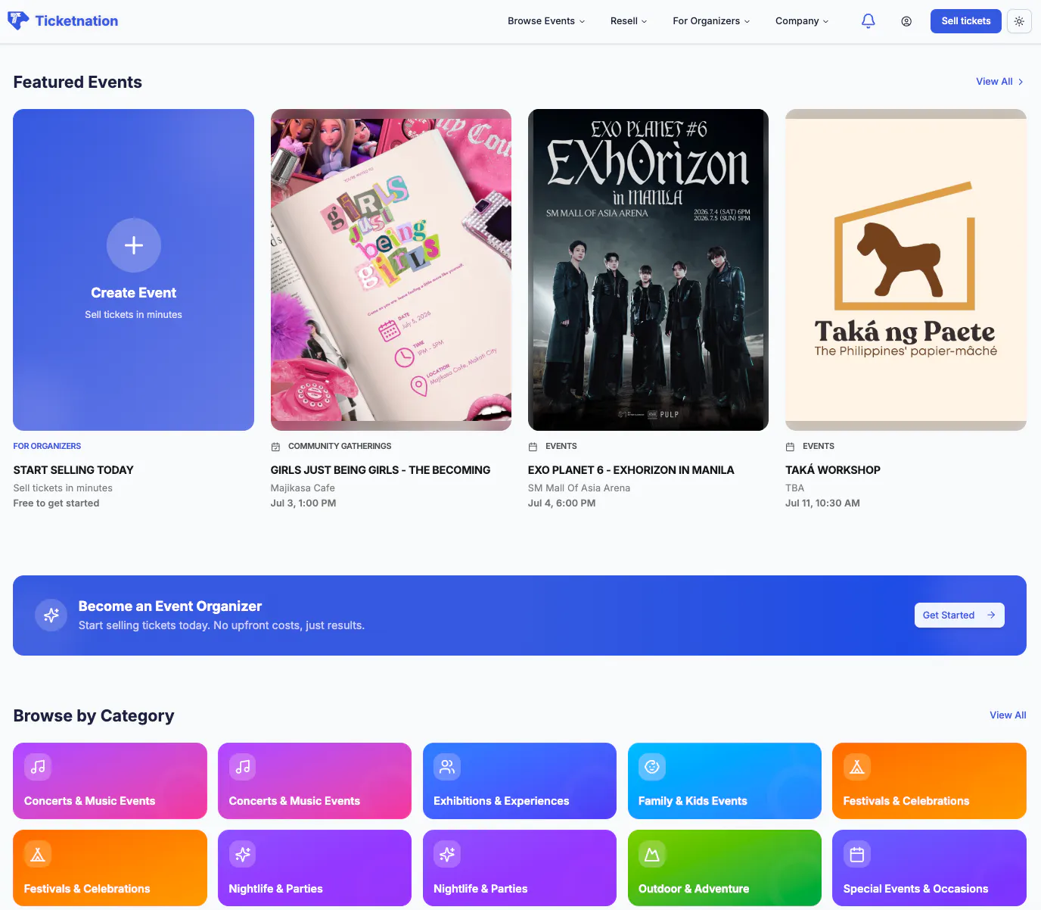Toggle the light/dark theme sun button
This screenshot has height=910, width=1041.
[x=1019, y=21]
